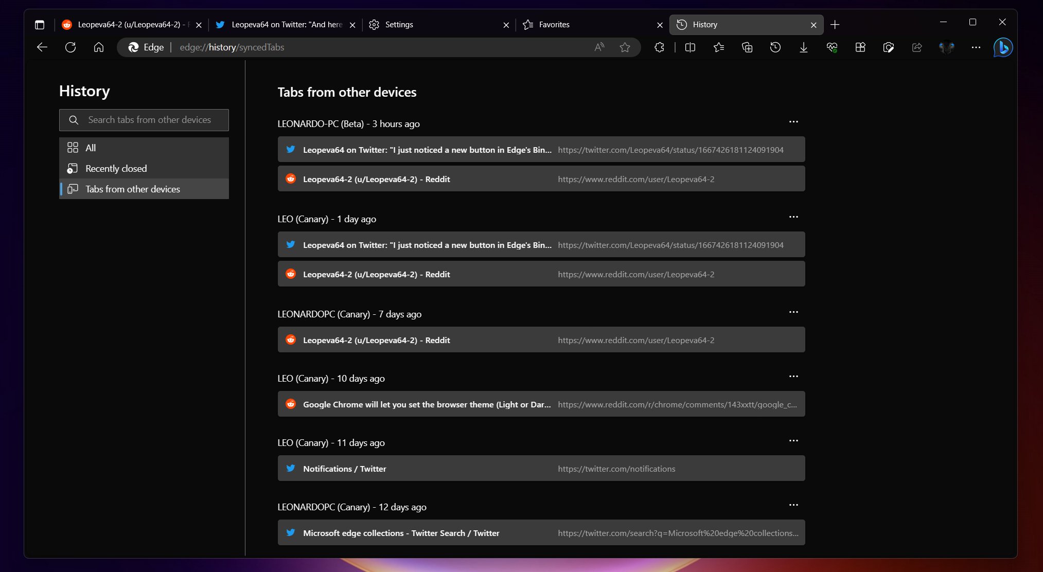Image resolution: width=1043 pixels, height=572 pixels.
Task: Open the Downloads toolbar icon
Action: coord(804,47)
